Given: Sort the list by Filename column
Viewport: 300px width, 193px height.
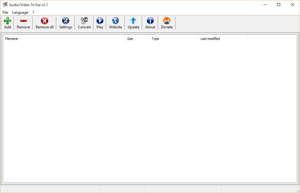Looking at the screenshot, I should (64, 39).
